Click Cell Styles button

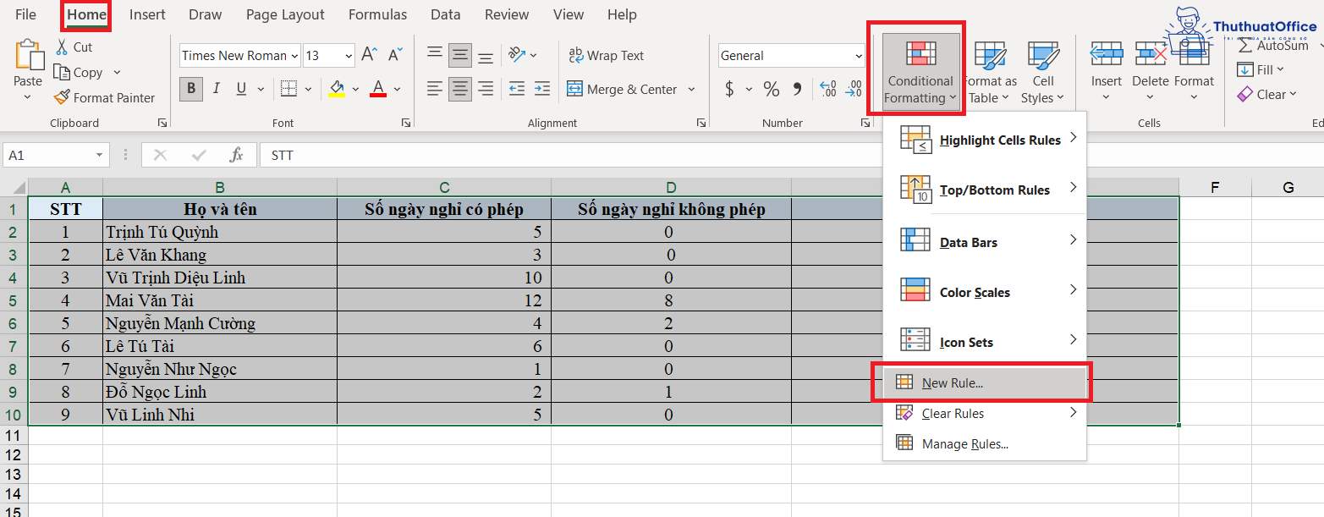click(x=1042, y=73)
